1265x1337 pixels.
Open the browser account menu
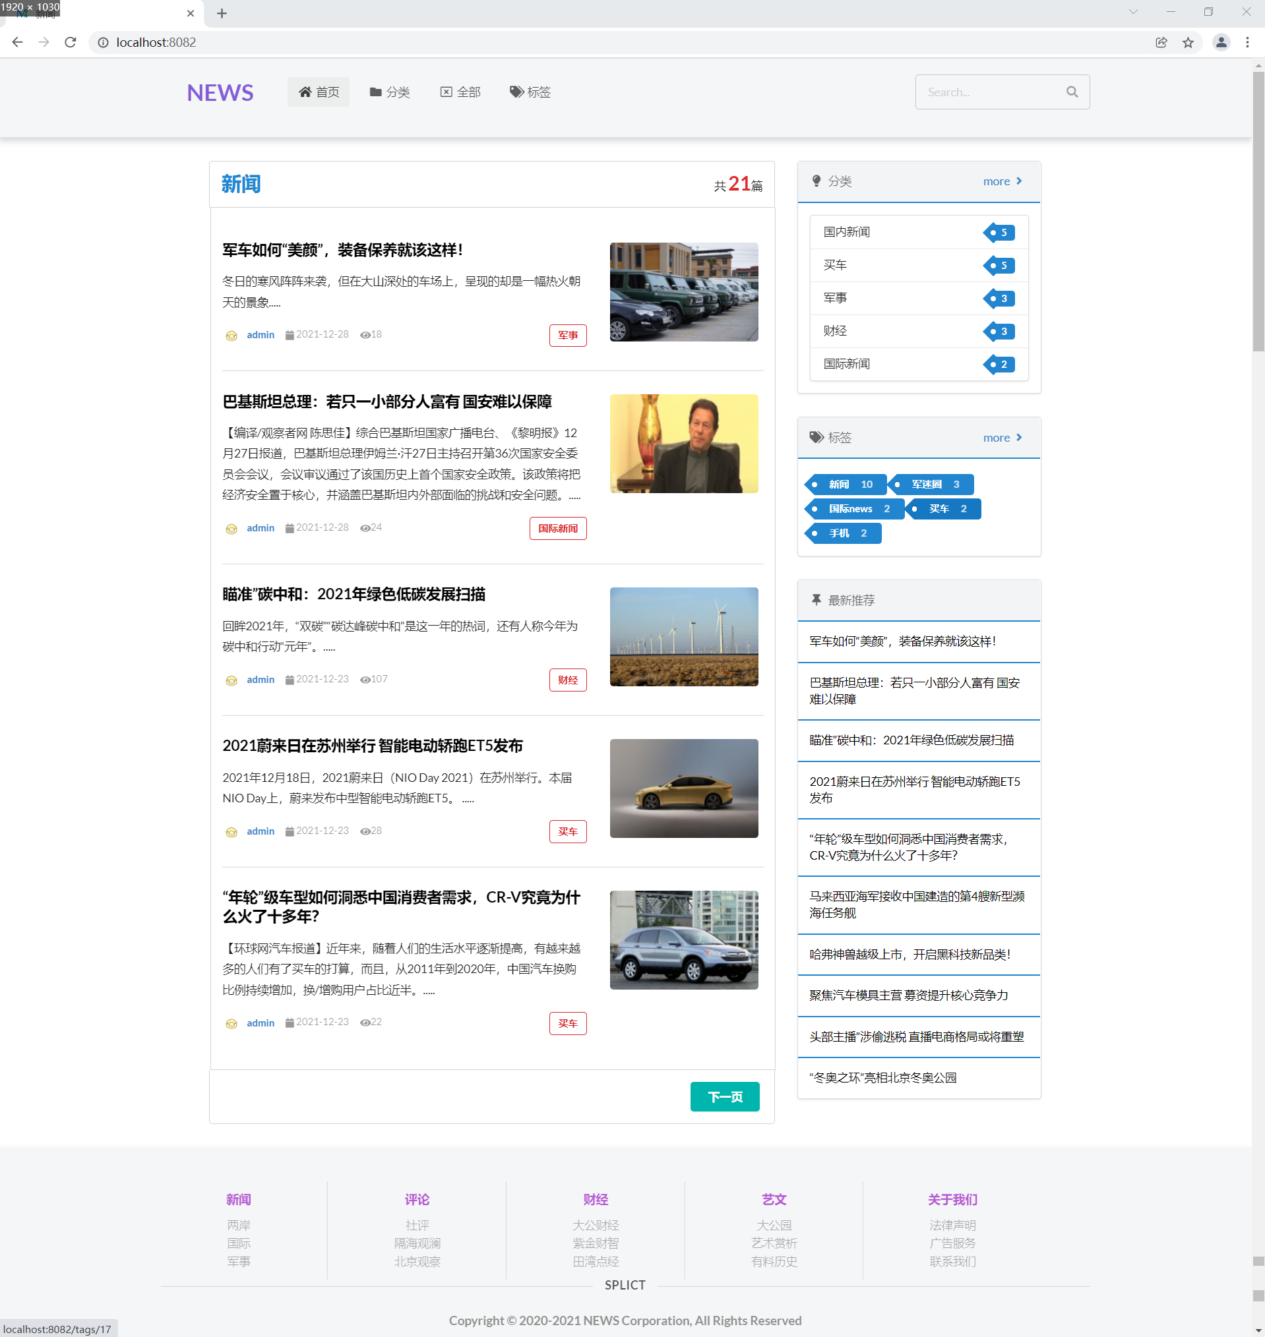coord(1221,42)
